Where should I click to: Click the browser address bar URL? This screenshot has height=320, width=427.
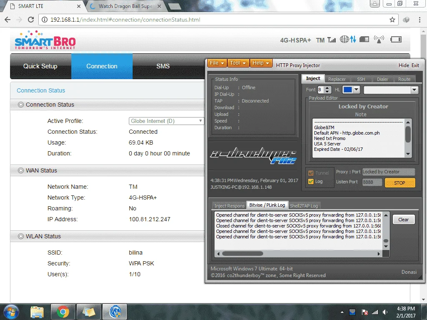pyautogui.click(x=125, y=20)
